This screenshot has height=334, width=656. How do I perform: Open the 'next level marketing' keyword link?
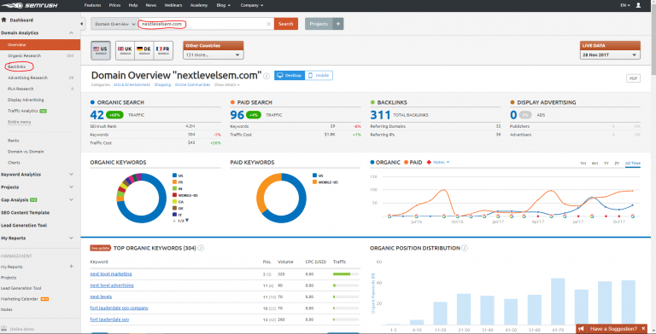click(x=111, y=274)
